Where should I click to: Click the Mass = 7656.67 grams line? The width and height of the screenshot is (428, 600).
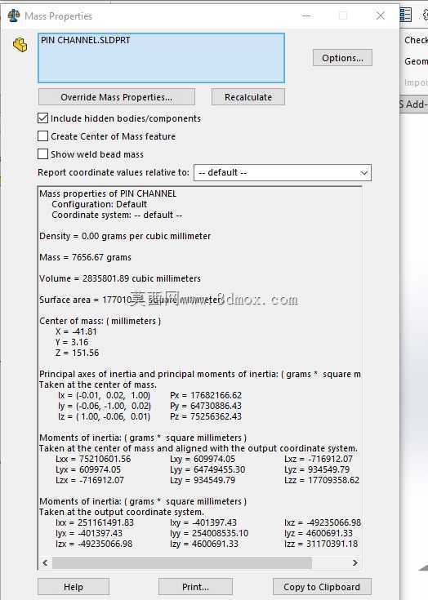(x=86, y=257)
